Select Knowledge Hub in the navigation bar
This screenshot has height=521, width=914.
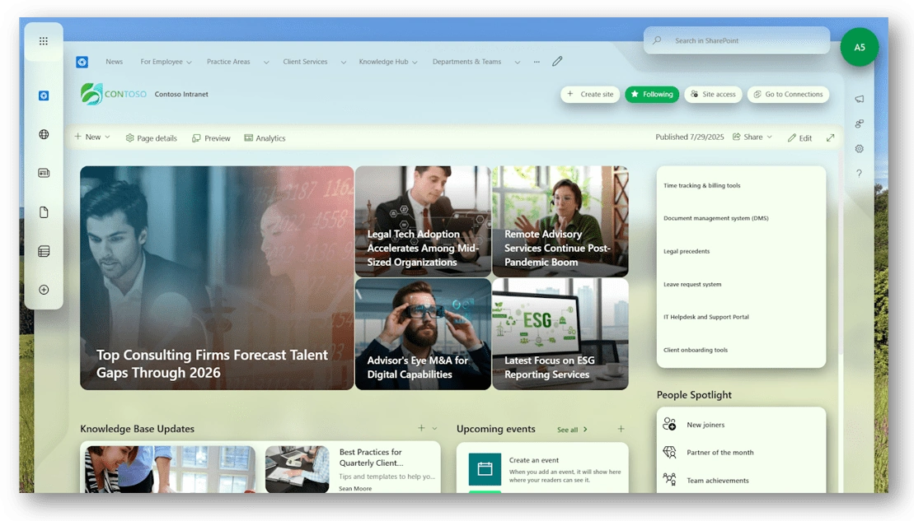click(x=383, y=61)
